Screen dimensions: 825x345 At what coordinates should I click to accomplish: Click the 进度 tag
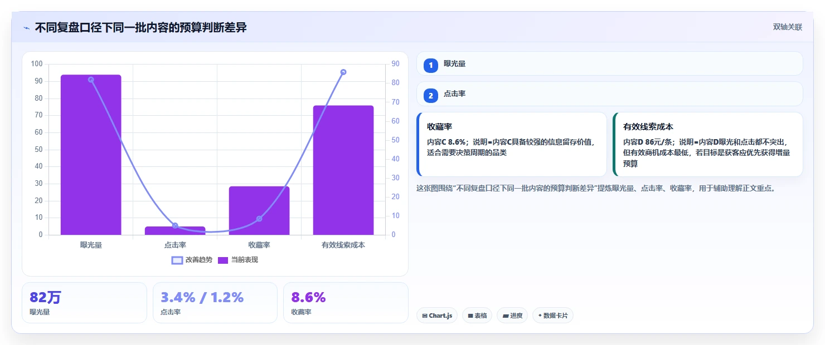(512, 316)
